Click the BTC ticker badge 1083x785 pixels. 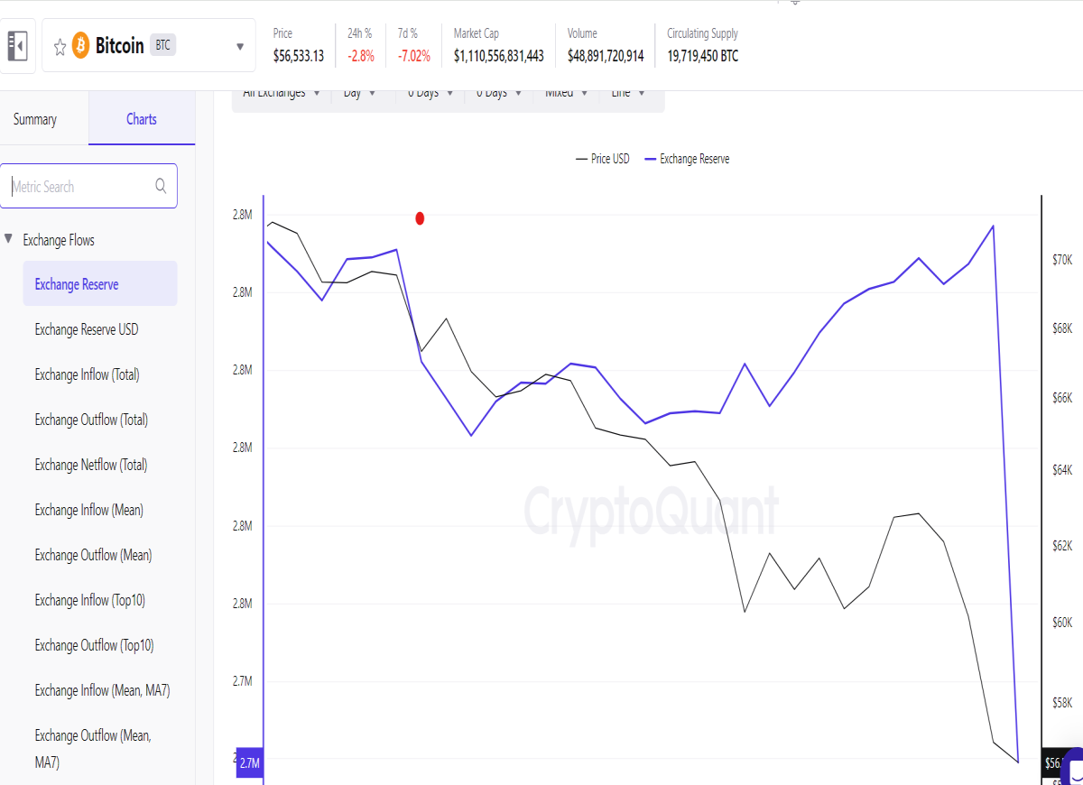(x=162, y=45)
